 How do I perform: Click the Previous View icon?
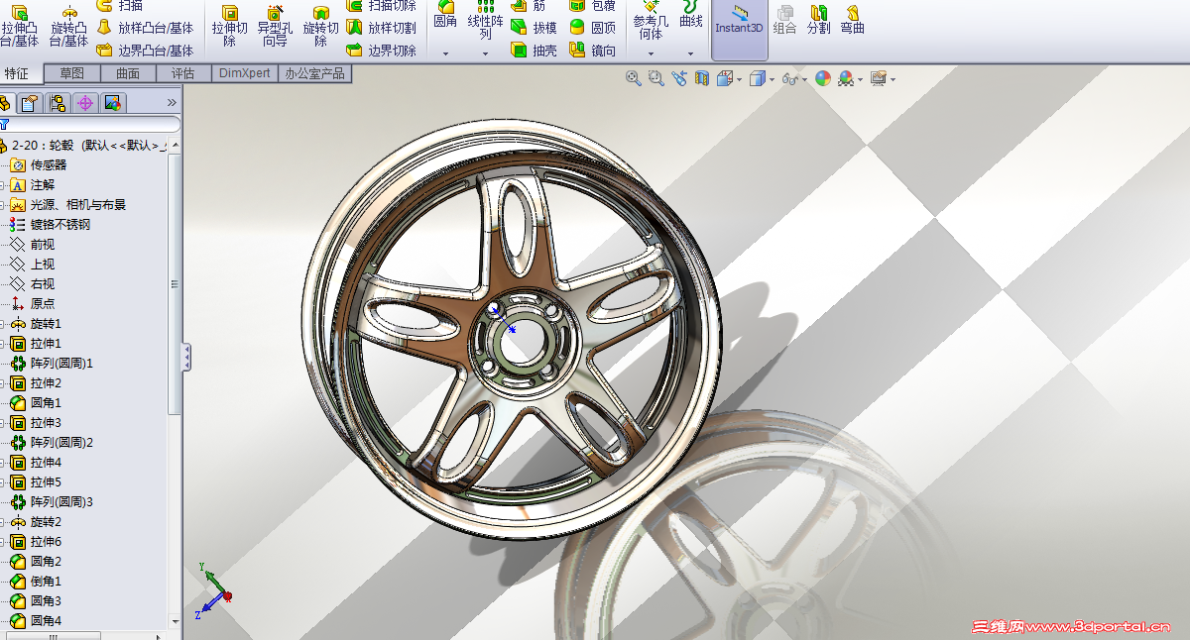(679, 78)
